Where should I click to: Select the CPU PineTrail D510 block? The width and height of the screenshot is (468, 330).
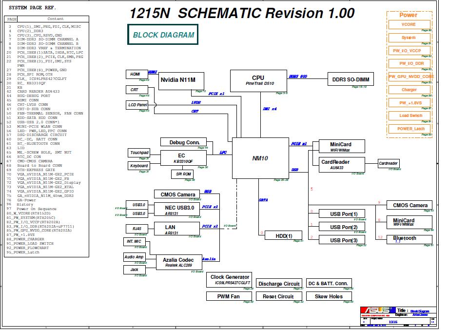tap(258, 81)
